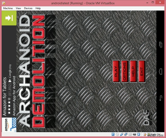Minimize the VirtualBox window
Screen dimensions: 166x138
[147, 3]
